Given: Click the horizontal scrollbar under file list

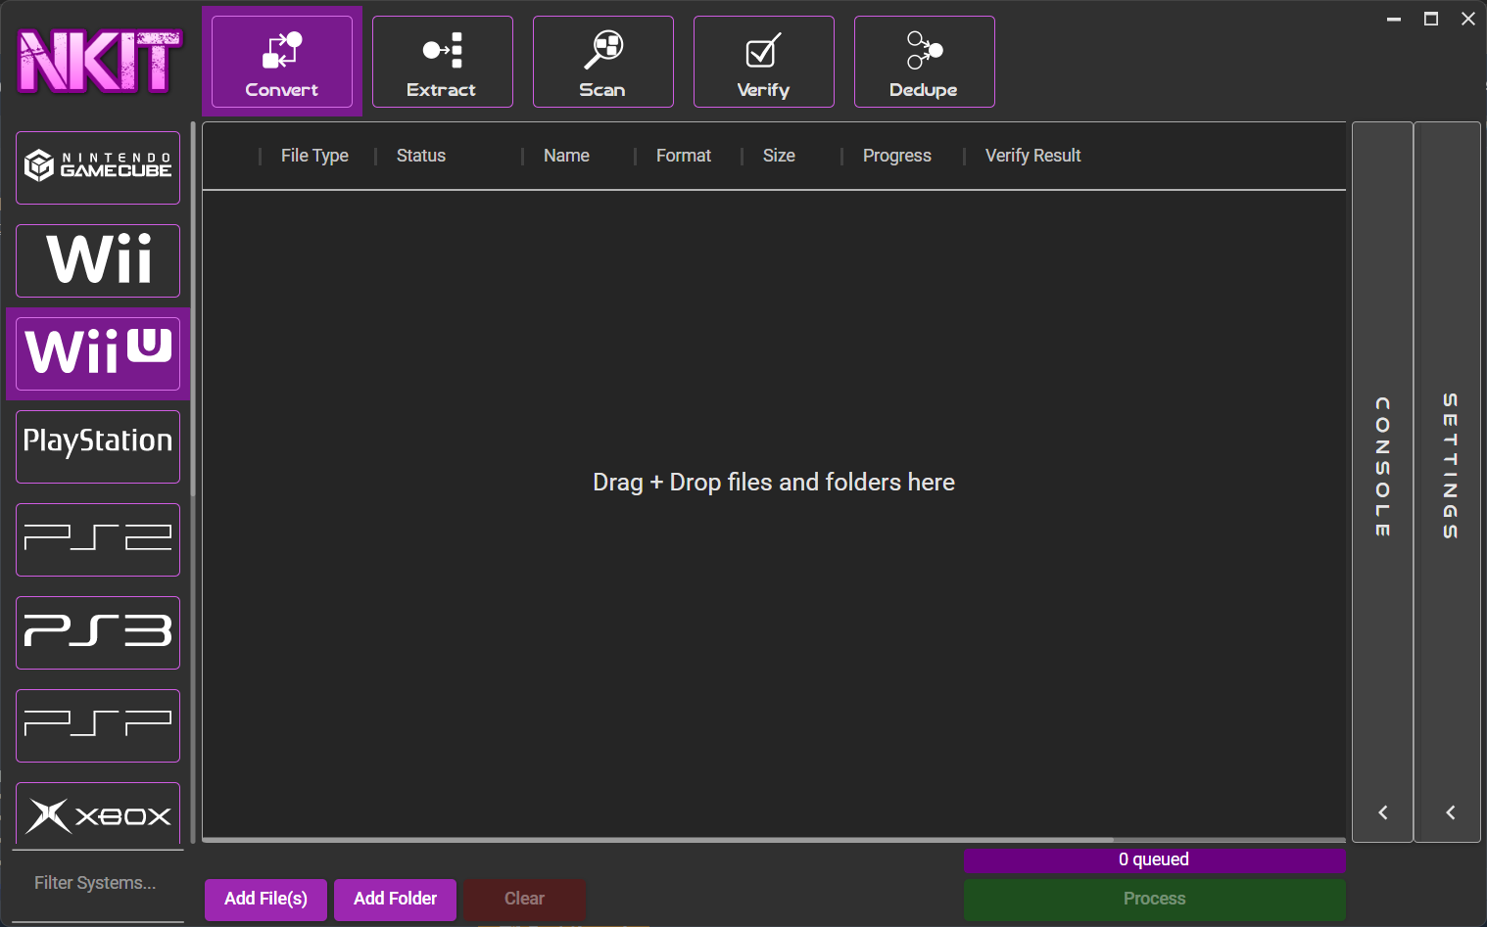Looking at the screenshot, I should (x=657, y=840).
